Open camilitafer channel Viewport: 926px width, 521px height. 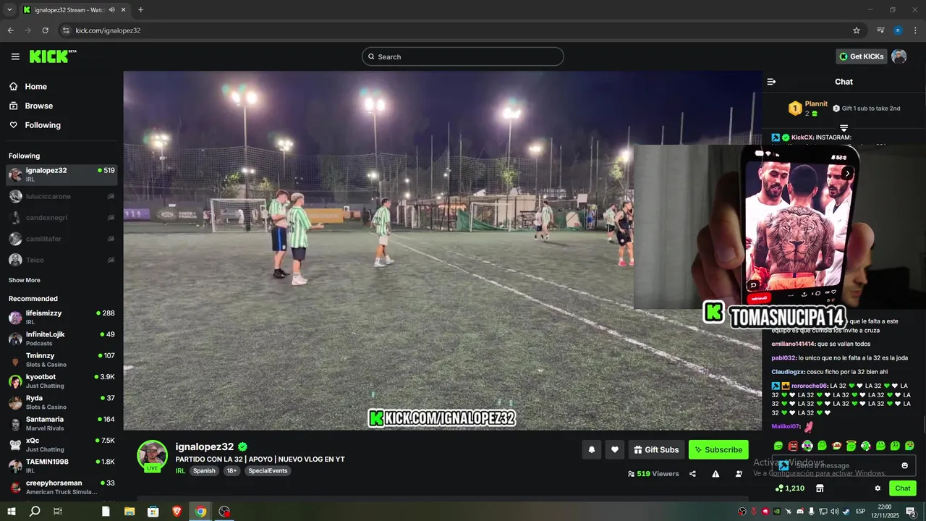coord(61,238)
